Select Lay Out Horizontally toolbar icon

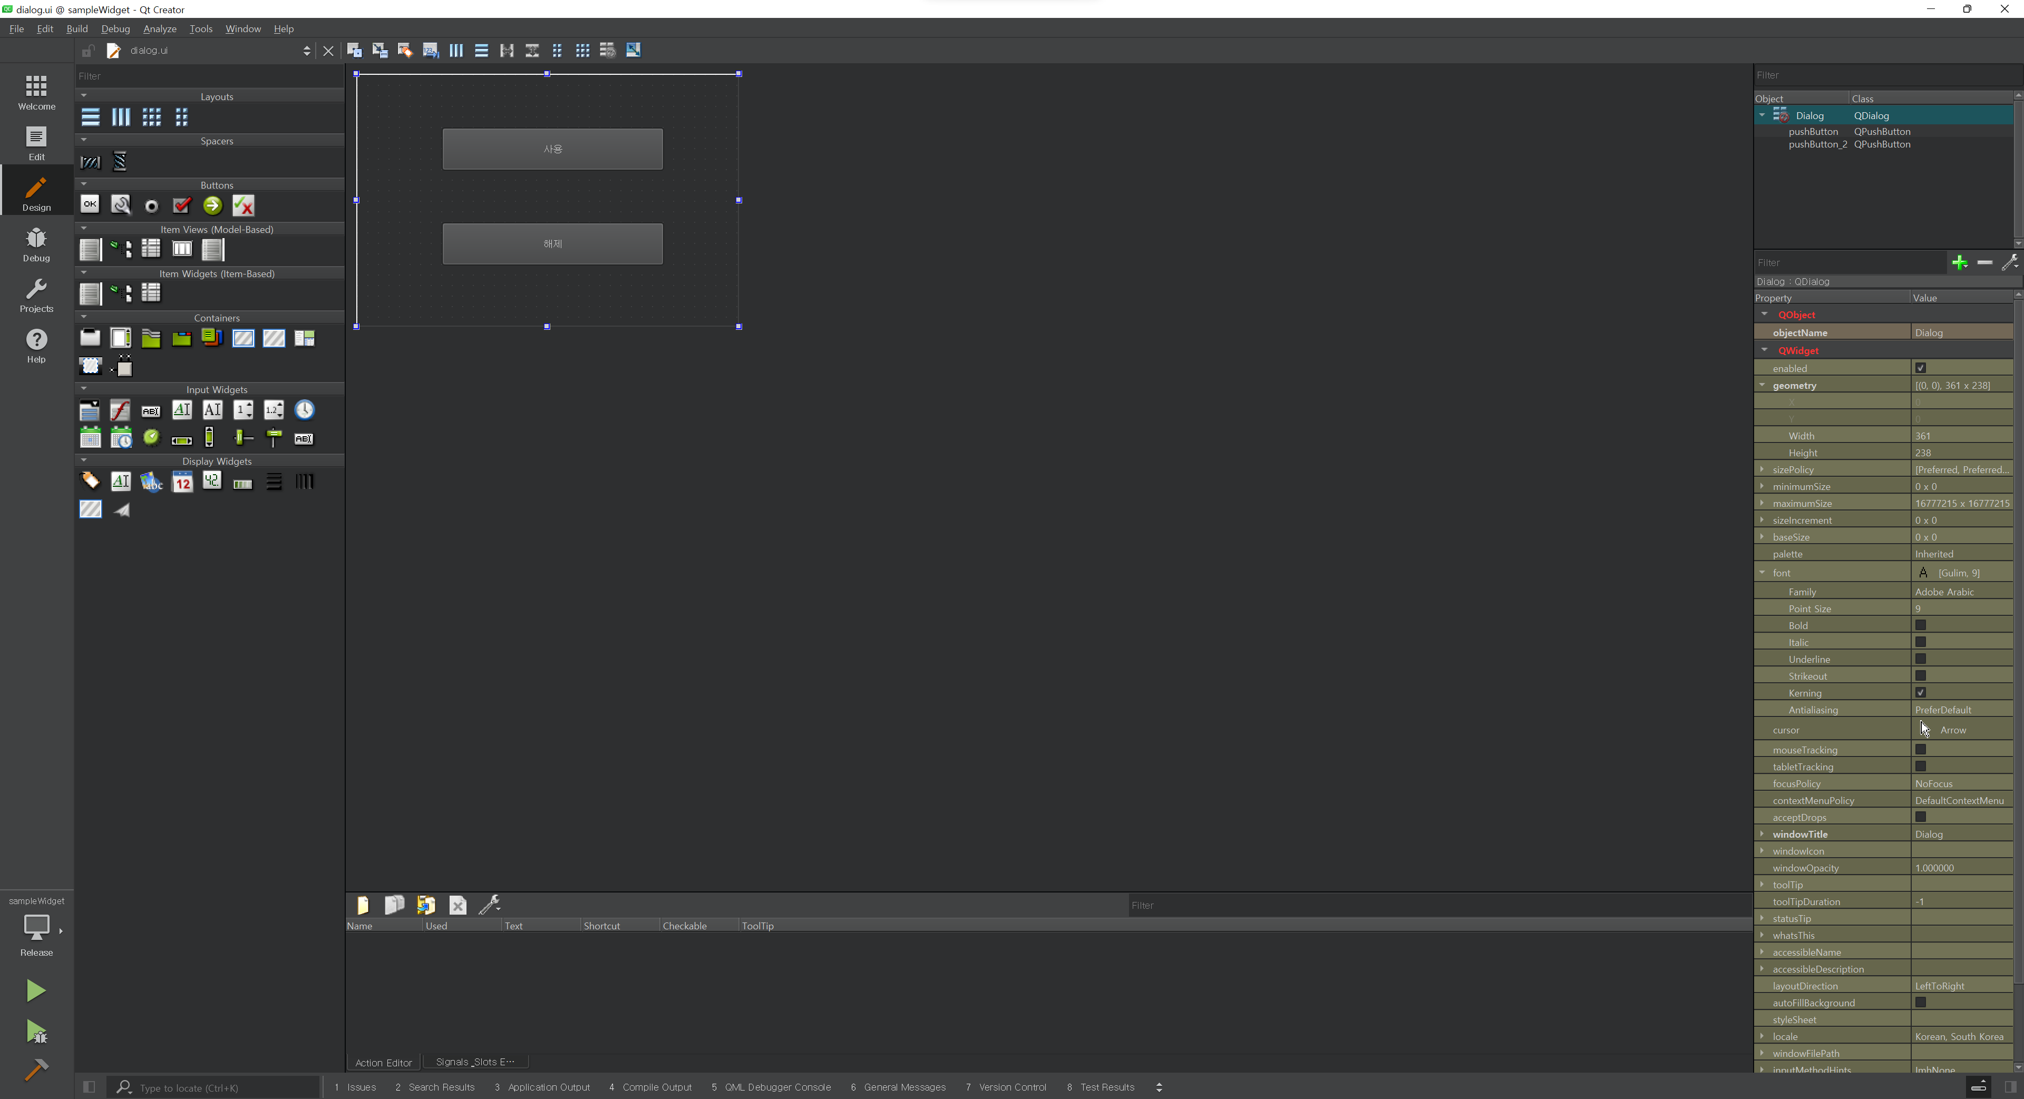pyautogui.click(x=456, y=50)
